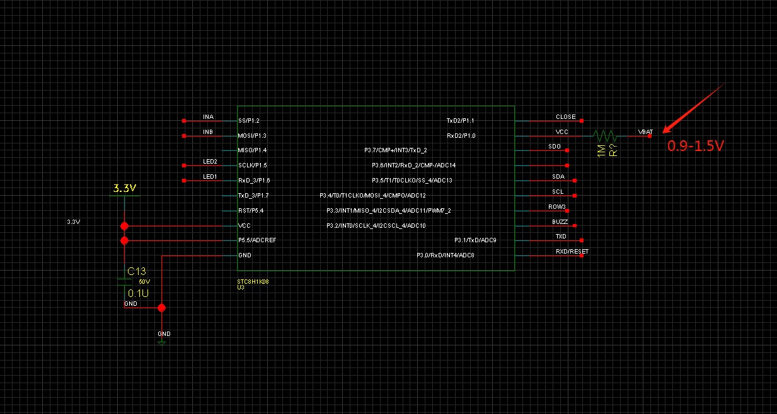Select the 1M resistor symbol

tap(604, 135)
